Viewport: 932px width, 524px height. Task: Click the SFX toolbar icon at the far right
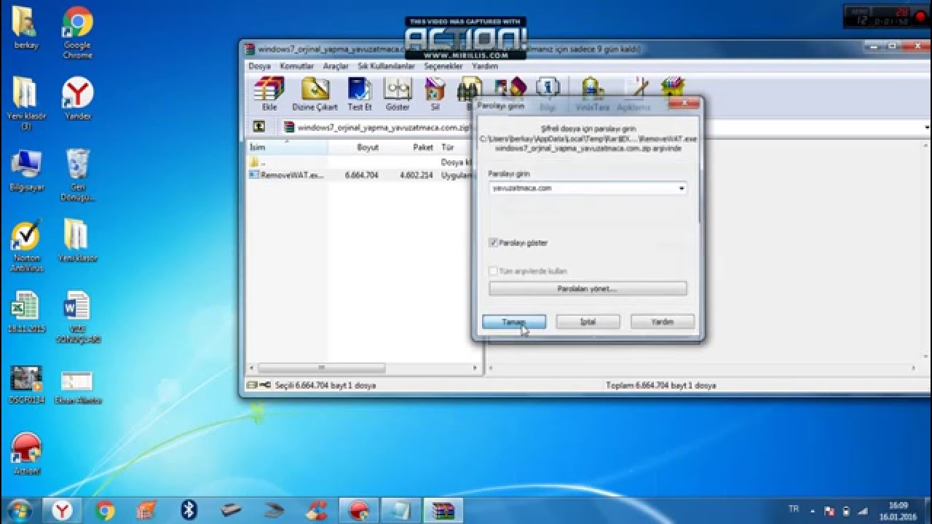coord(673,87)
